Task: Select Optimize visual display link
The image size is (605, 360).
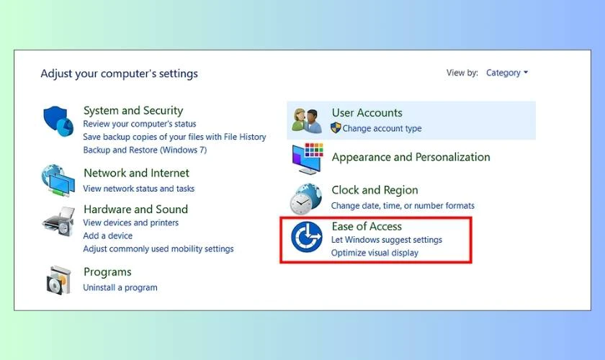Action: [x=375, y=253]
